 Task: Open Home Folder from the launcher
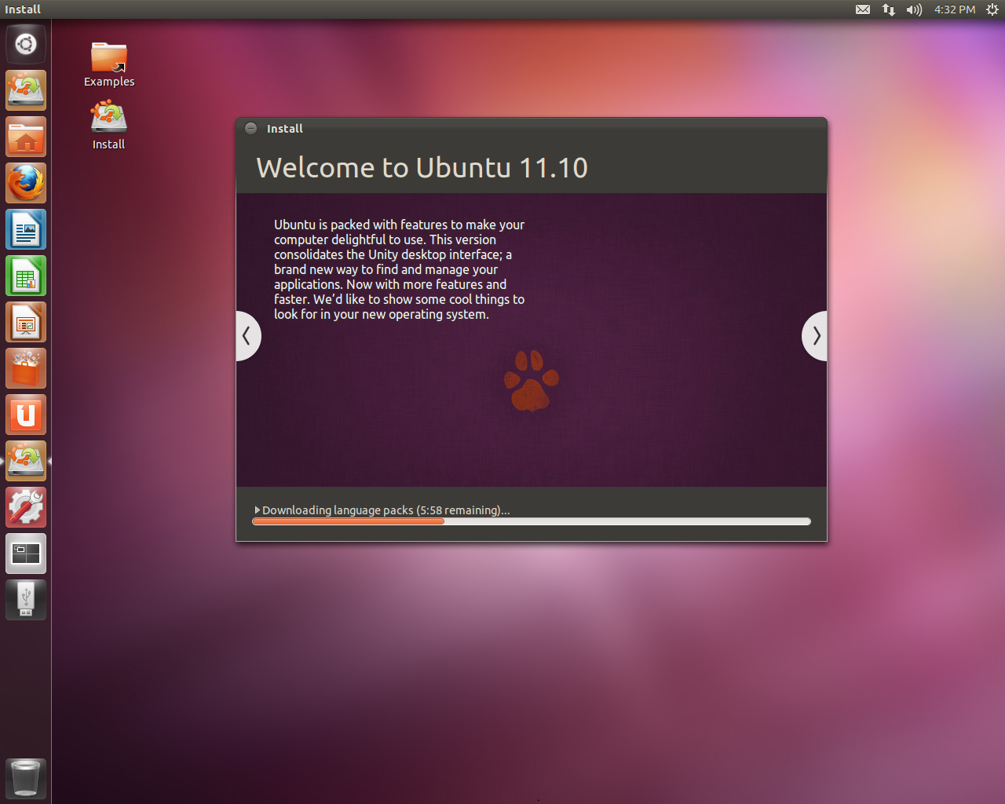(x=26, y=137)
